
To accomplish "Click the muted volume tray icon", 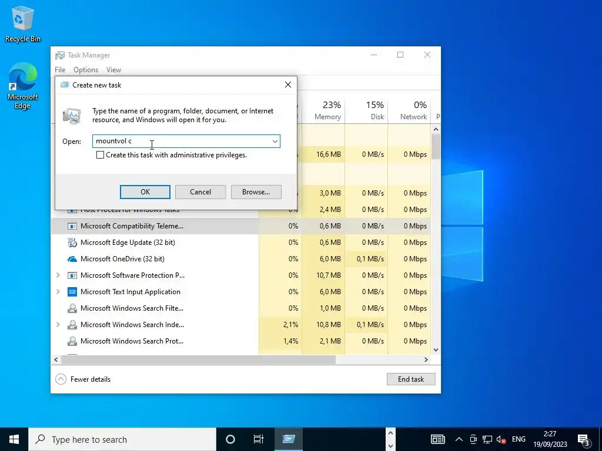I will click(501, 439).
